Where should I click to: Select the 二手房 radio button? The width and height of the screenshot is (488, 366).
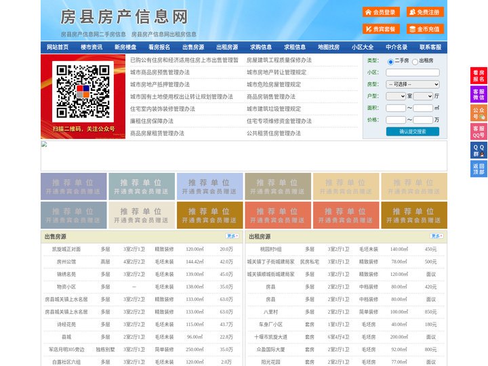[390, 62]
